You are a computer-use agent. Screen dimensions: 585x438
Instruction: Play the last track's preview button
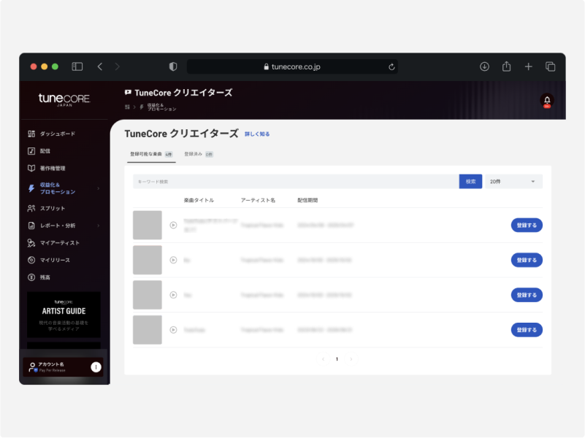coord(173,330)
